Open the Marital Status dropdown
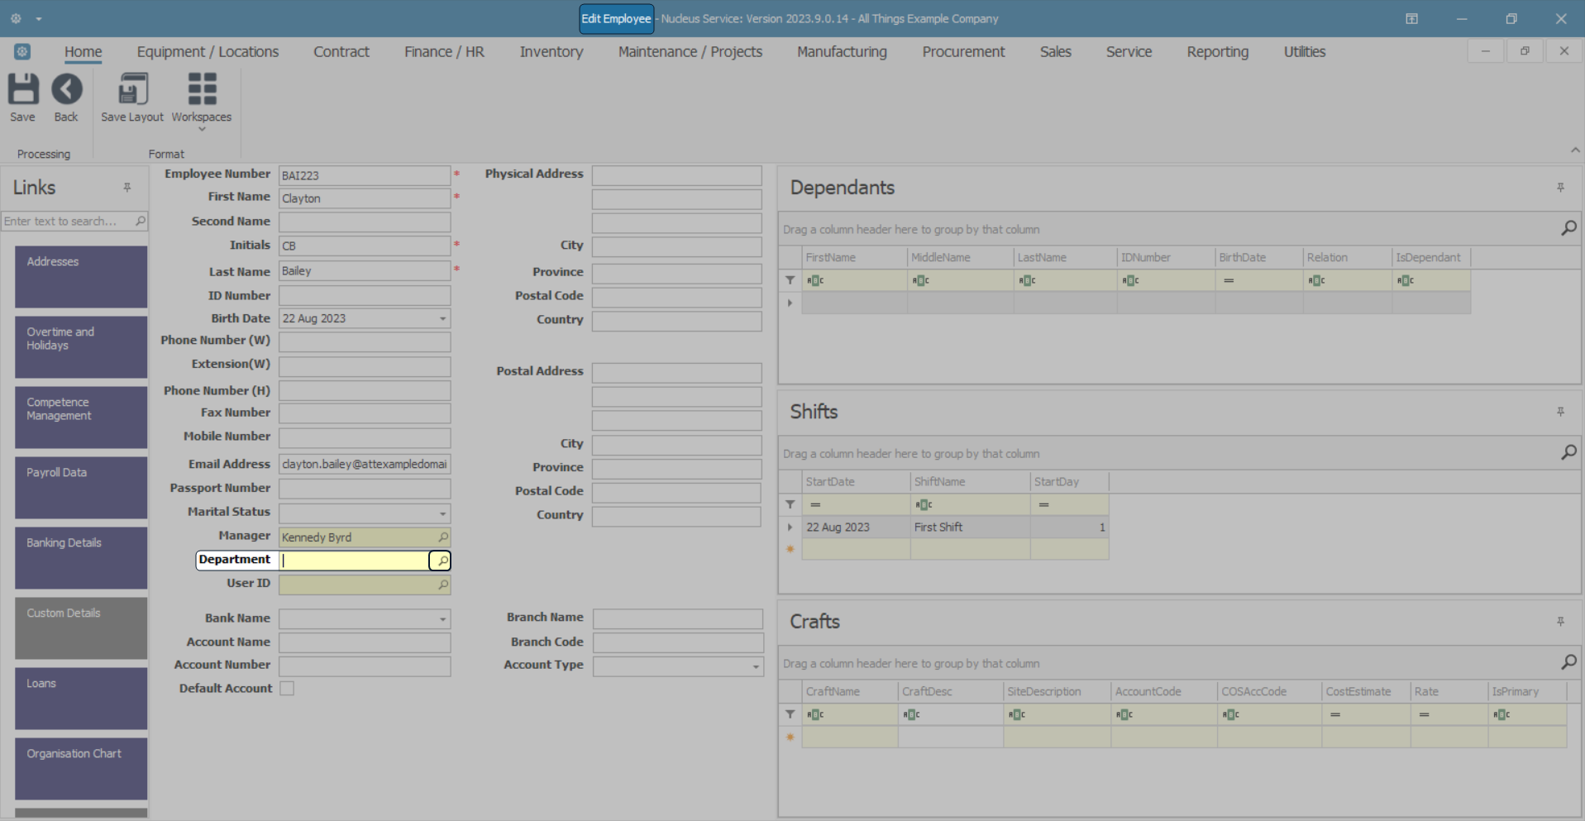 tap(442, 513)
